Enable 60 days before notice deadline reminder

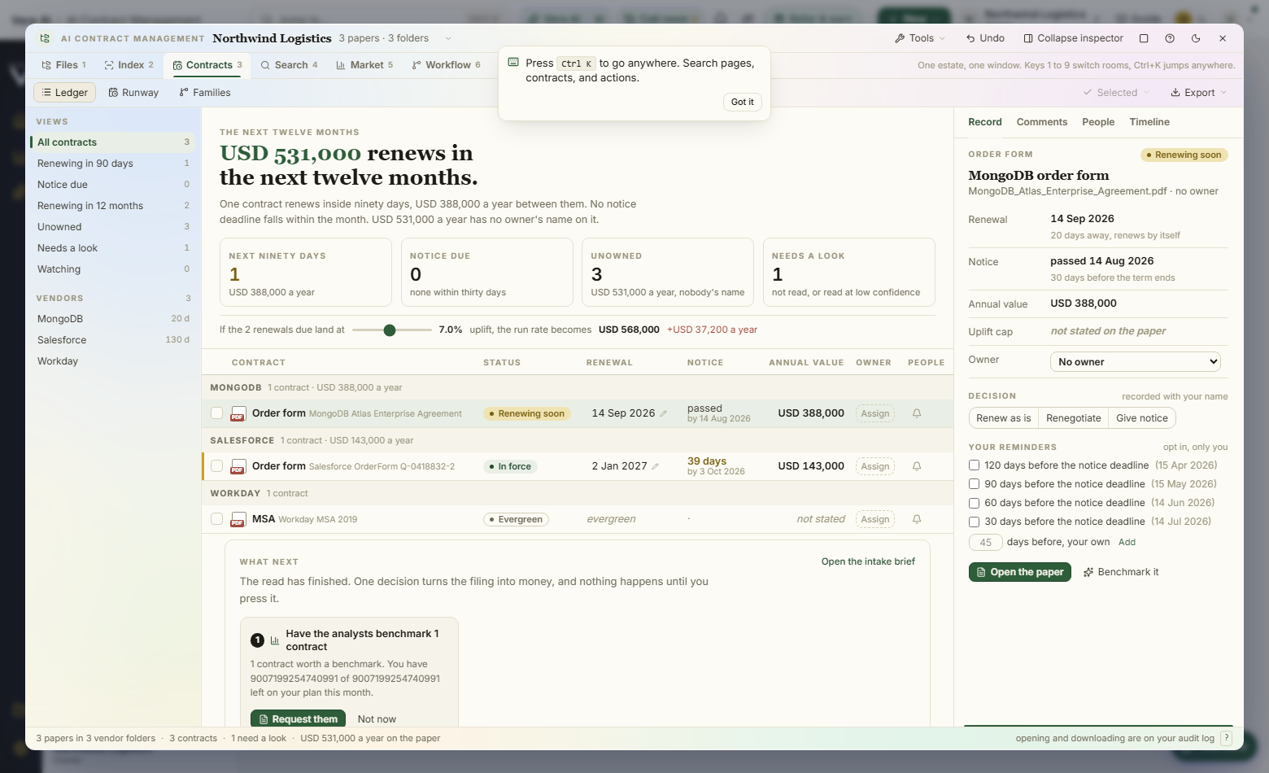[974, 503]
